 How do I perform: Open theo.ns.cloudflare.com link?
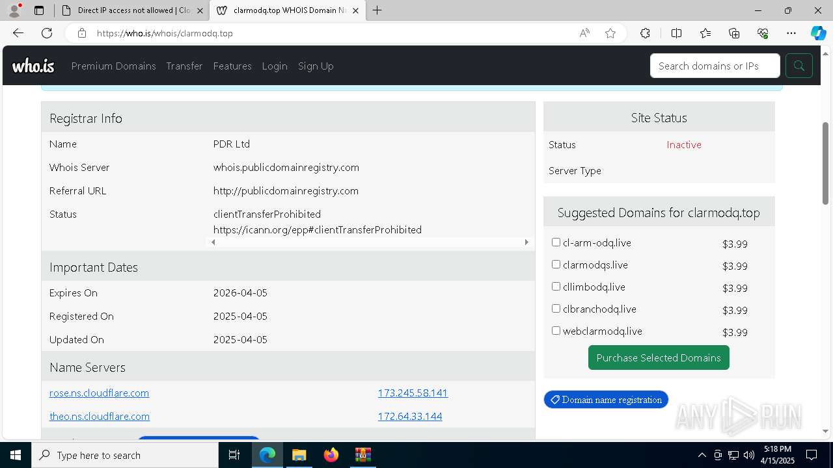100,416
